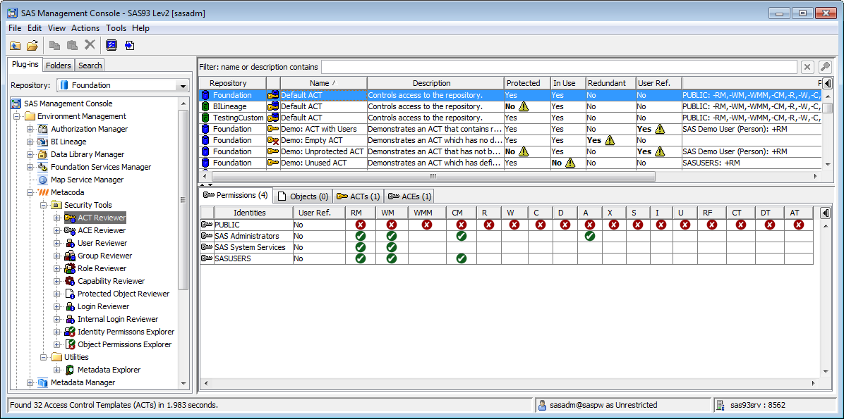This screenshot has width=844, height=419.
Task: Click the filter search key icon button
Action: pos(825,67)
